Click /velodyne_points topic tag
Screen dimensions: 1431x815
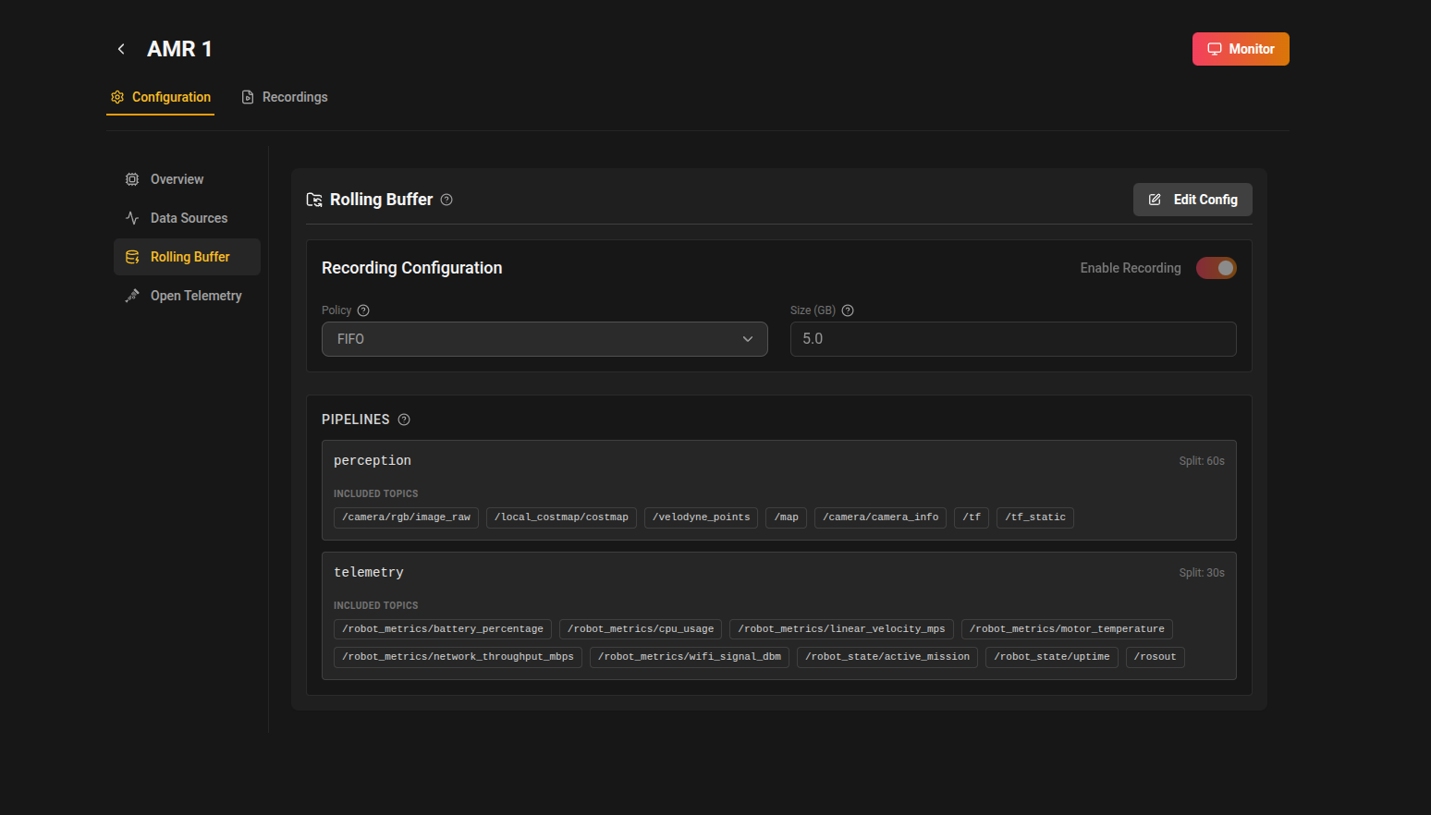pos(701,517)
